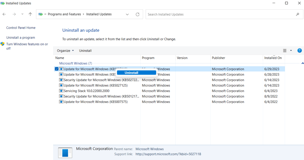Click the Back navigation arrow
This screenshot has width=304, height=160.
[4, 14]
